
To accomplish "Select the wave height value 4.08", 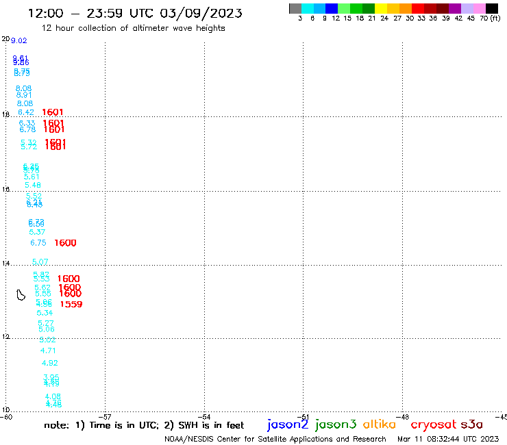I will 53,396.
